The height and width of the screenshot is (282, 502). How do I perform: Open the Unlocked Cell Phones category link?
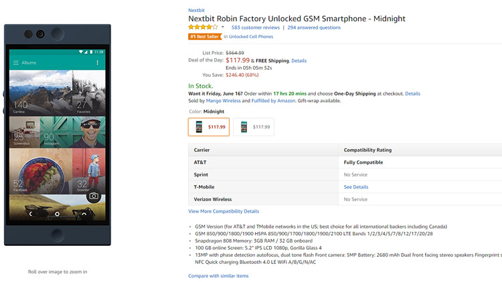coord(251,37)
